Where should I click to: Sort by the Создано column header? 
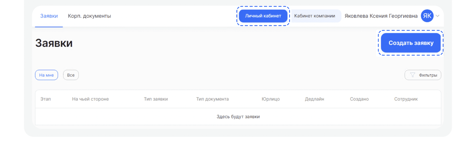(x=359, y=99)
